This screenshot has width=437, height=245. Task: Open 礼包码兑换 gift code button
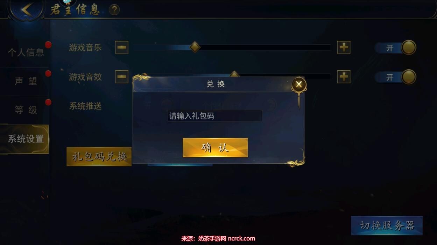(99, 157)
